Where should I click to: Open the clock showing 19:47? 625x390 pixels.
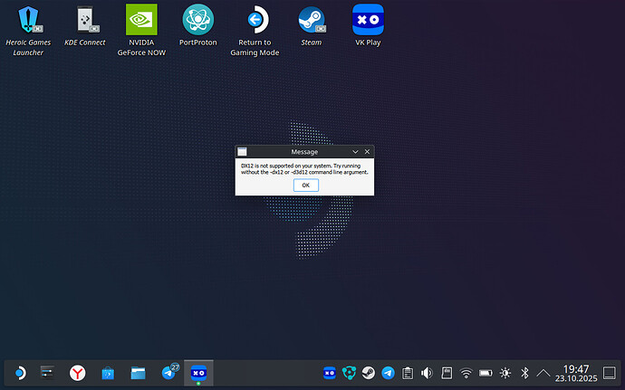(x=576, y=372)
